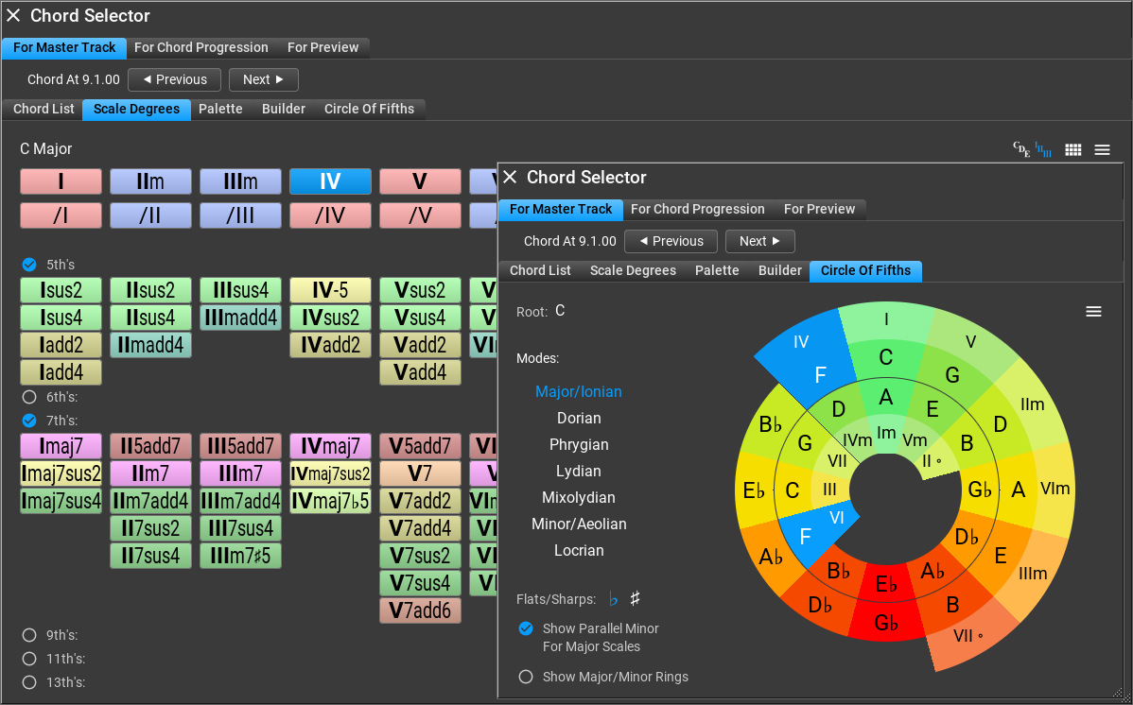This screenshot has height=705, width=1133.
Task: Open the grid layout view icon
Action: click(1072, 148)
